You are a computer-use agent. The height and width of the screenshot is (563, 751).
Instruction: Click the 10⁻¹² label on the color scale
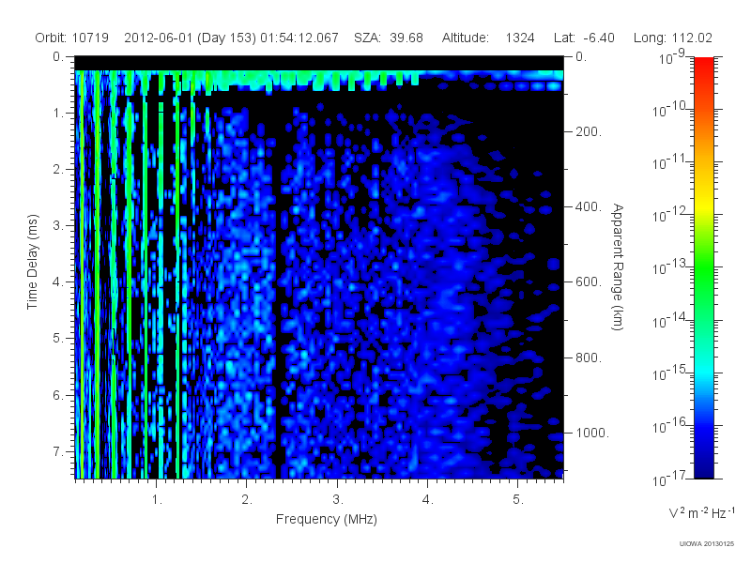coord(669,215)
